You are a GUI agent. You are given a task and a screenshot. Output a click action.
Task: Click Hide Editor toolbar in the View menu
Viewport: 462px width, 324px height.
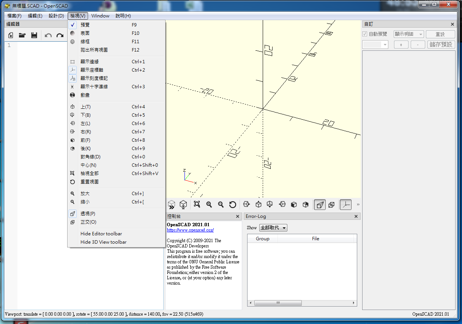(x=116, y=233)
